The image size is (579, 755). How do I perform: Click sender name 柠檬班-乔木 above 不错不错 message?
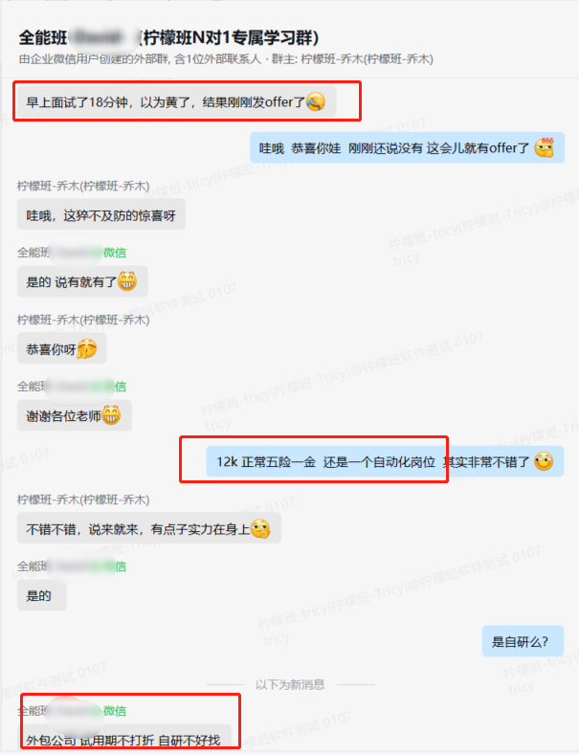click(83, 500)
